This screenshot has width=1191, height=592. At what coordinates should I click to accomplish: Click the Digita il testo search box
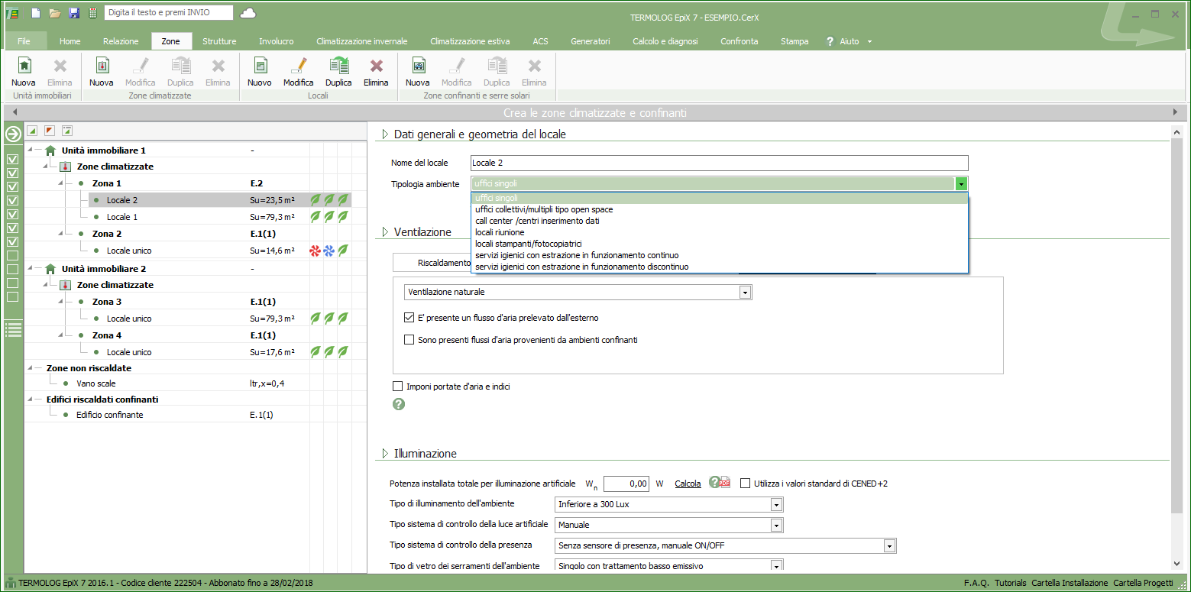[x=167, y=13]
